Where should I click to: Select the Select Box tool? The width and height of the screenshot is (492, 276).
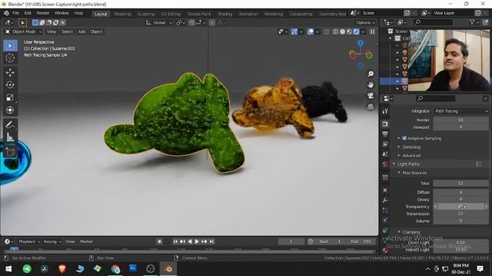(10, 46)
